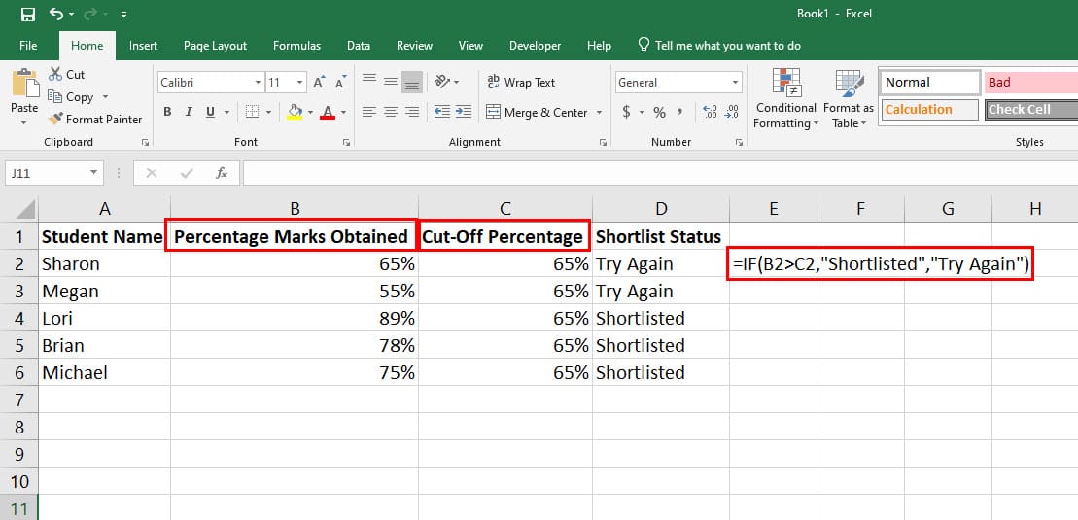The height and width of the screenshot is (520, 1078).
Task: Toggle Italic formatting
Action: [189, 112]
